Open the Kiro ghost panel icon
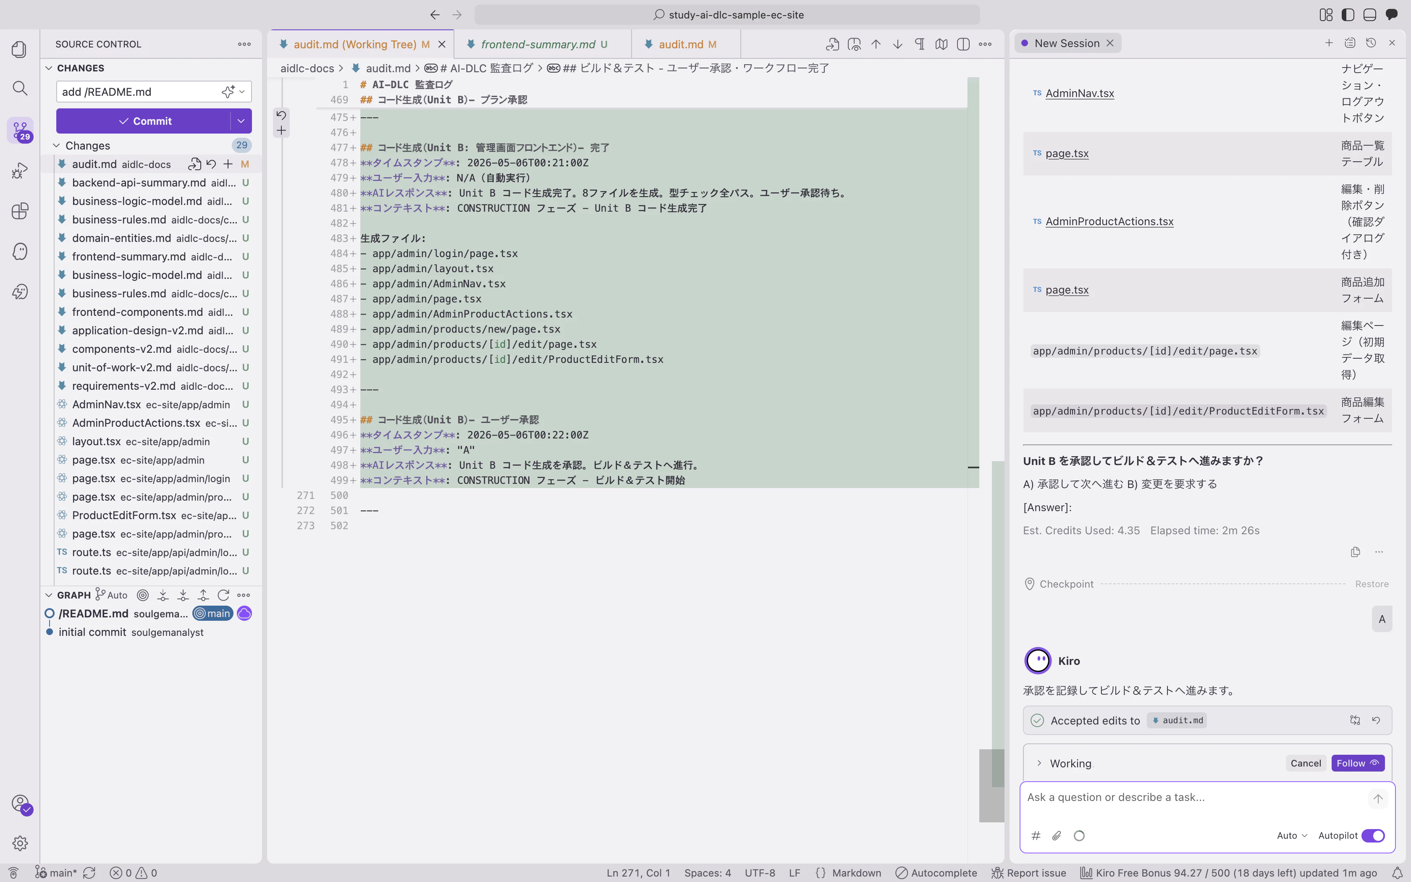Viewport: 1411px width, 882px height. click(x=20, y=252)
